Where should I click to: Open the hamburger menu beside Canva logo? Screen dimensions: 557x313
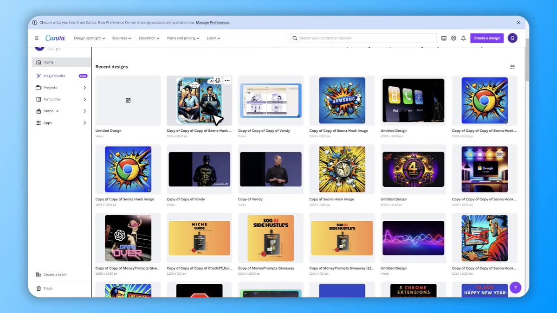pos(37,38)
